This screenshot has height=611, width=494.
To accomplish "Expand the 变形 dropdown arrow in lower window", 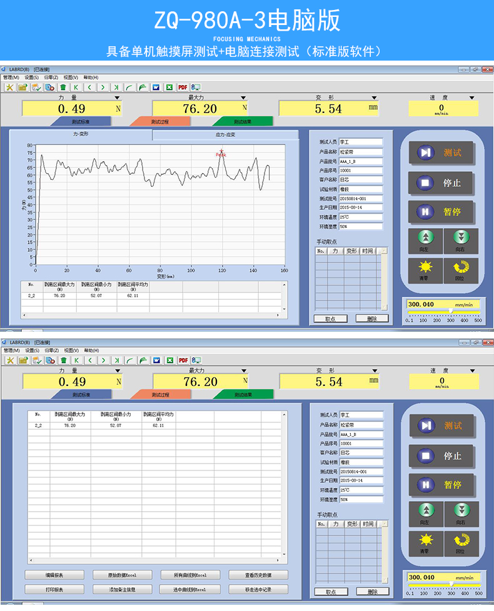I will [x=374, y=370].
